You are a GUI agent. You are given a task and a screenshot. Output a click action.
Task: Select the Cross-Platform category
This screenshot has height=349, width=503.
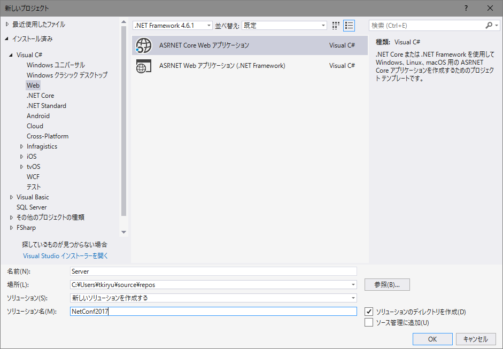pyautogui.click(x=48, y=136)
